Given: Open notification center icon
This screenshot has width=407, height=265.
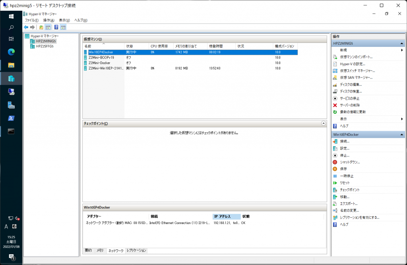Looking at the screenshot, I should (x=12, y=257).
